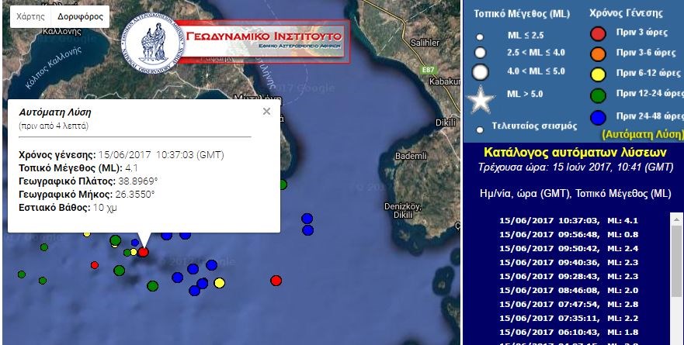The width and height of the screenshot is (684, 345).
Task: Select the green marker near the island coast
Action: [x=283, y=185]
